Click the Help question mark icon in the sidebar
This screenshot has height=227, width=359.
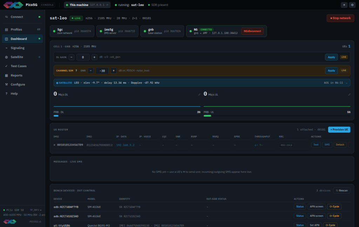pos(6,94)
